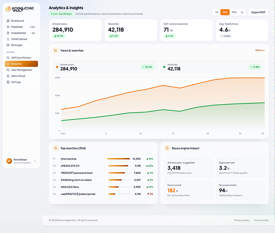Open Settings in the sidebar
Viewport: 275px width, 233px height.
click(21, 82)
